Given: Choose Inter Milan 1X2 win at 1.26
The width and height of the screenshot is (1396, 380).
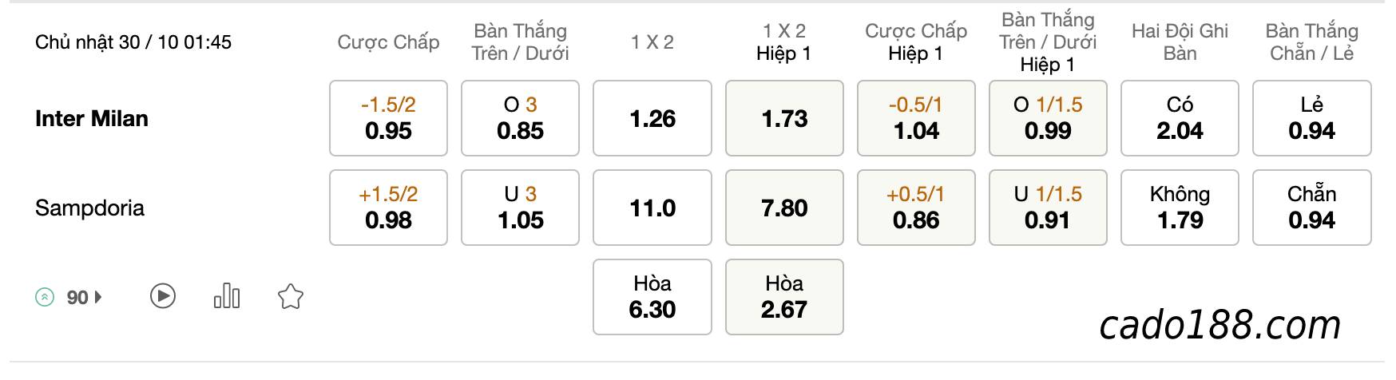Looking at the screenshot, I should coord(652,118).
